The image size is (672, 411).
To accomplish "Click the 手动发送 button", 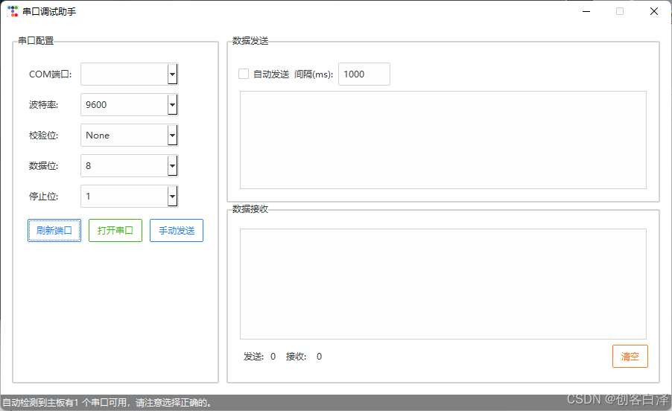I will point(177,230).
